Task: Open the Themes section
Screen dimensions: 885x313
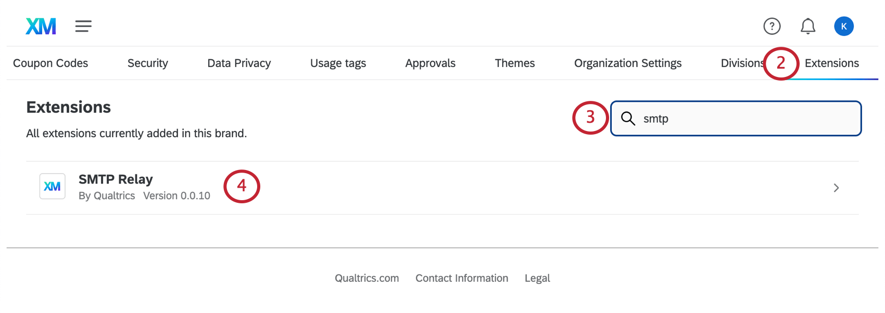Action: (x=515, y=63)
